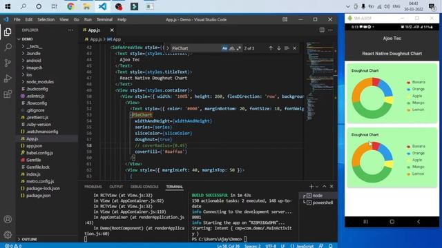Switch to the PROBLEMS panel tab

[93, 187]
